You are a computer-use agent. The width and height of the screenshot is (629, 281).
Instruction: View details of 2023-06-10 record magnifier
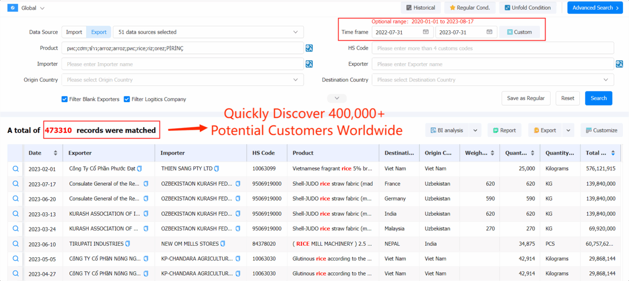(x=16, y=244)
